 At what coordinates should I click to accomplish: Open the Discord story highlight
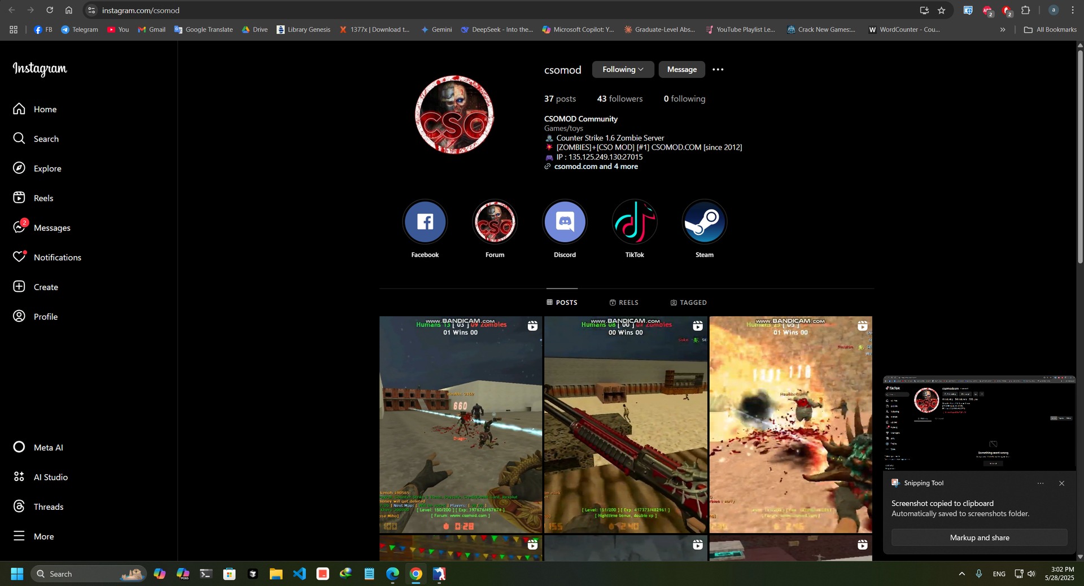565,222
